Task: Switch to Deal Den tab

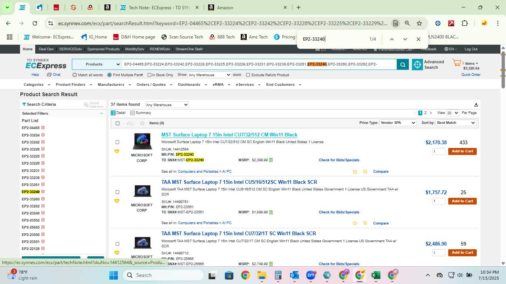Action: pyautogui.click(x=46, y=49)
